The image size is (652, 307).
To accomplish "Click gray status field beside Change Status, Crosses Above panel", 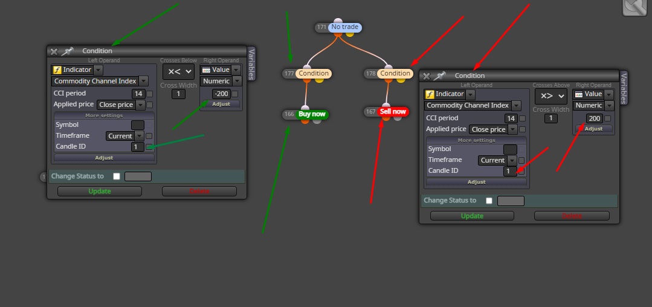I will 511,201.
